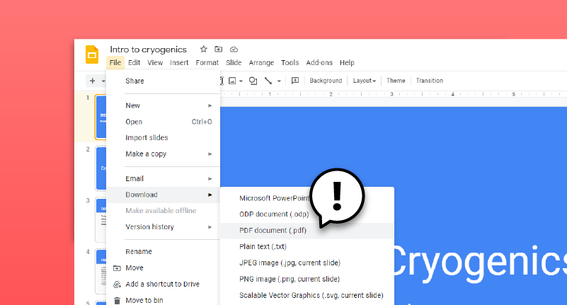Open the Insert menu
Image resolution: width=567 pixels, height=305 pixels.
179,63
